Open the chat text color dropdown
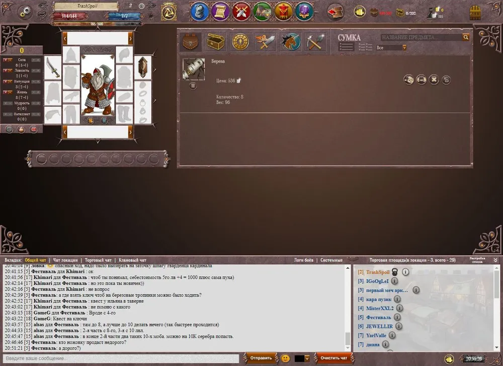 click(307, 358)
